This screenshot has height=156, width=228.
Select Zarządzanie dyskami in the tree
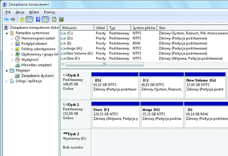pyautogui.click(x=37, y=76)
